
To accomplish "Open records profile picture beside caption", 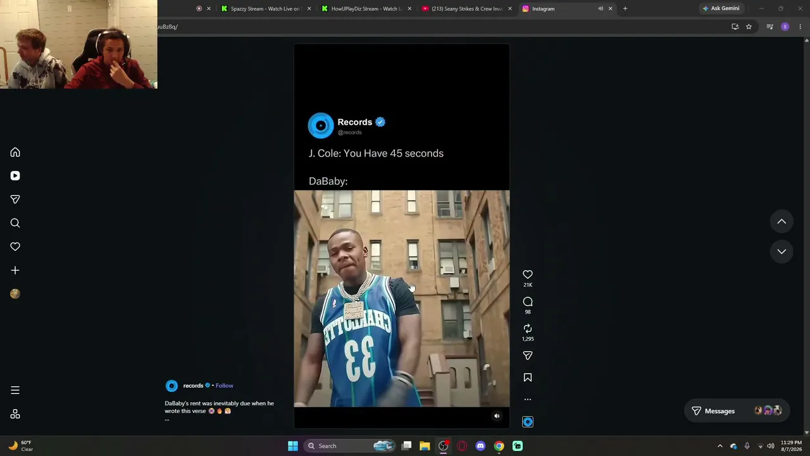I will coord(171,386).
